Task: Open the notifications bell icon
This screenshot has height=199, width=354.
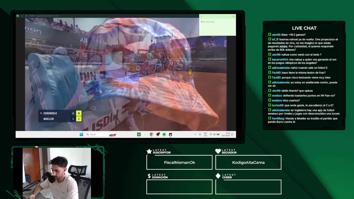Action: click(232, 134)
